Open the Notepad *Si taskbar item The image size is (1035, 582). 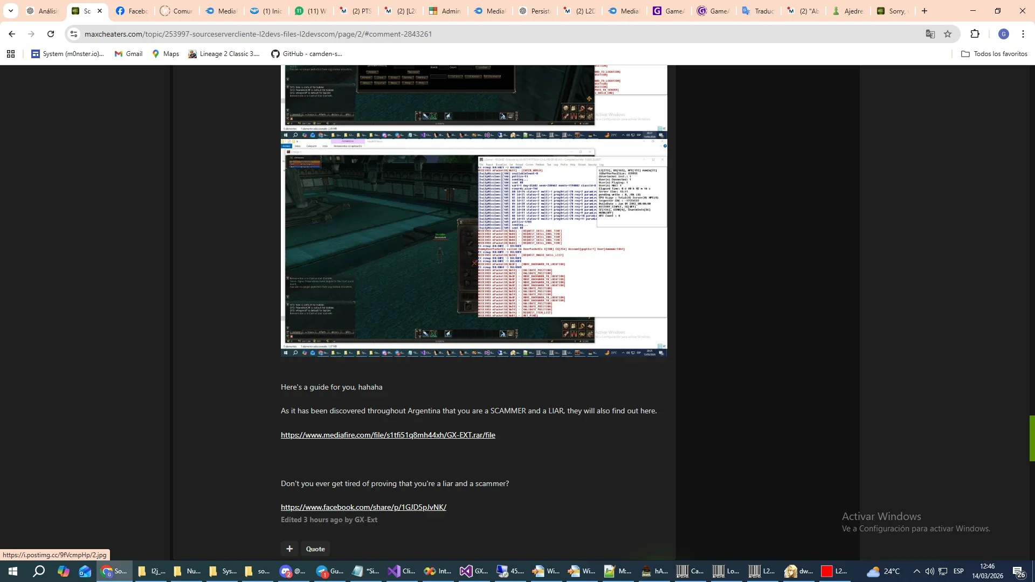coord(366,571)
